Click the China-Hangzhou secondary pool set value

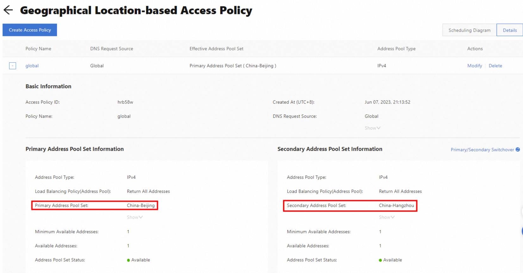click(396, 206)
